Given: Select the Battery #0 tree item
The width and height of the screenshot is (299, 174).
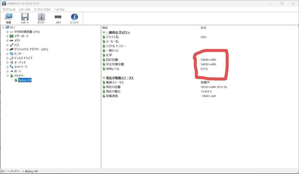Looking at the screenshot, I should pyautogui.click(x=25, y=80).
